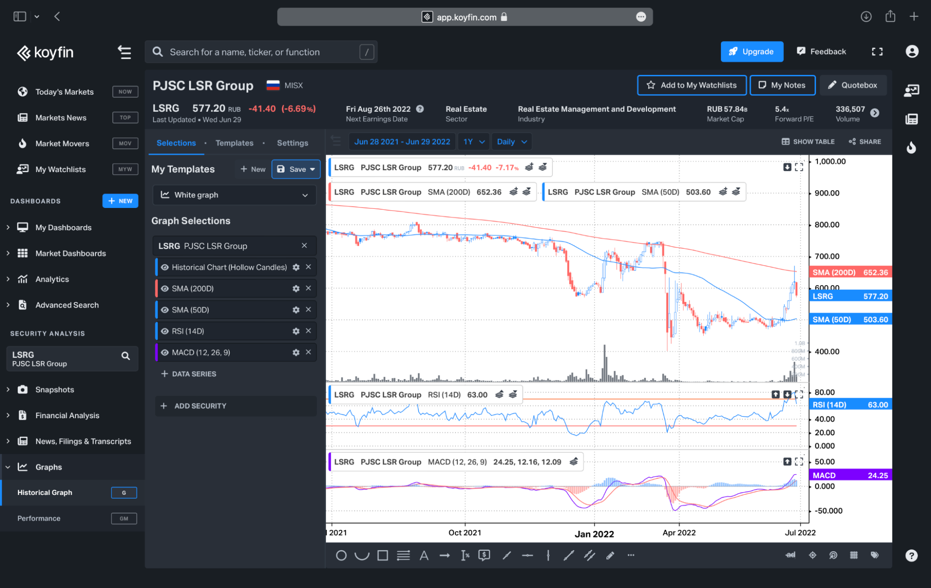Image resolution: width=931 pixels, height=588 pixels.
Task: Open settings gear for SMA (200D)
Action: click(296, 288)
